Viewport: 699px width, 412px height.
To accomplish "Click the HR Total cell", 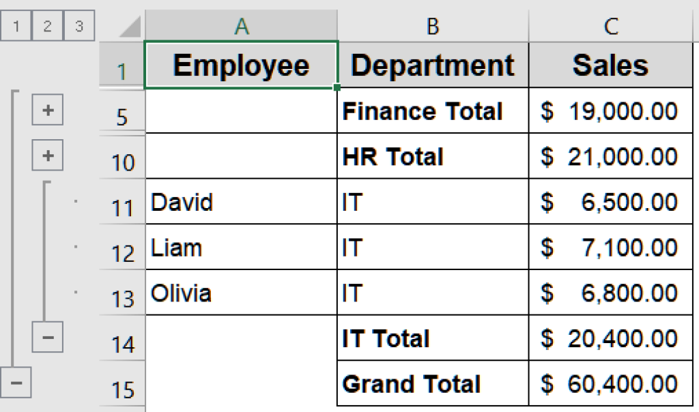I will point(433,156).
